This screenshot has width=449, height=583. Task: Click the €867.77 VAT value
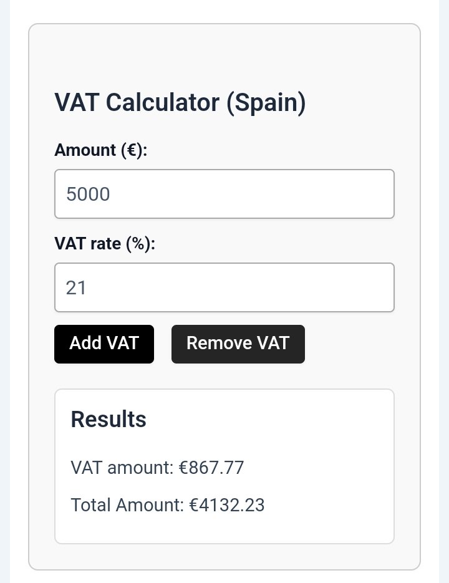[211, 468]
